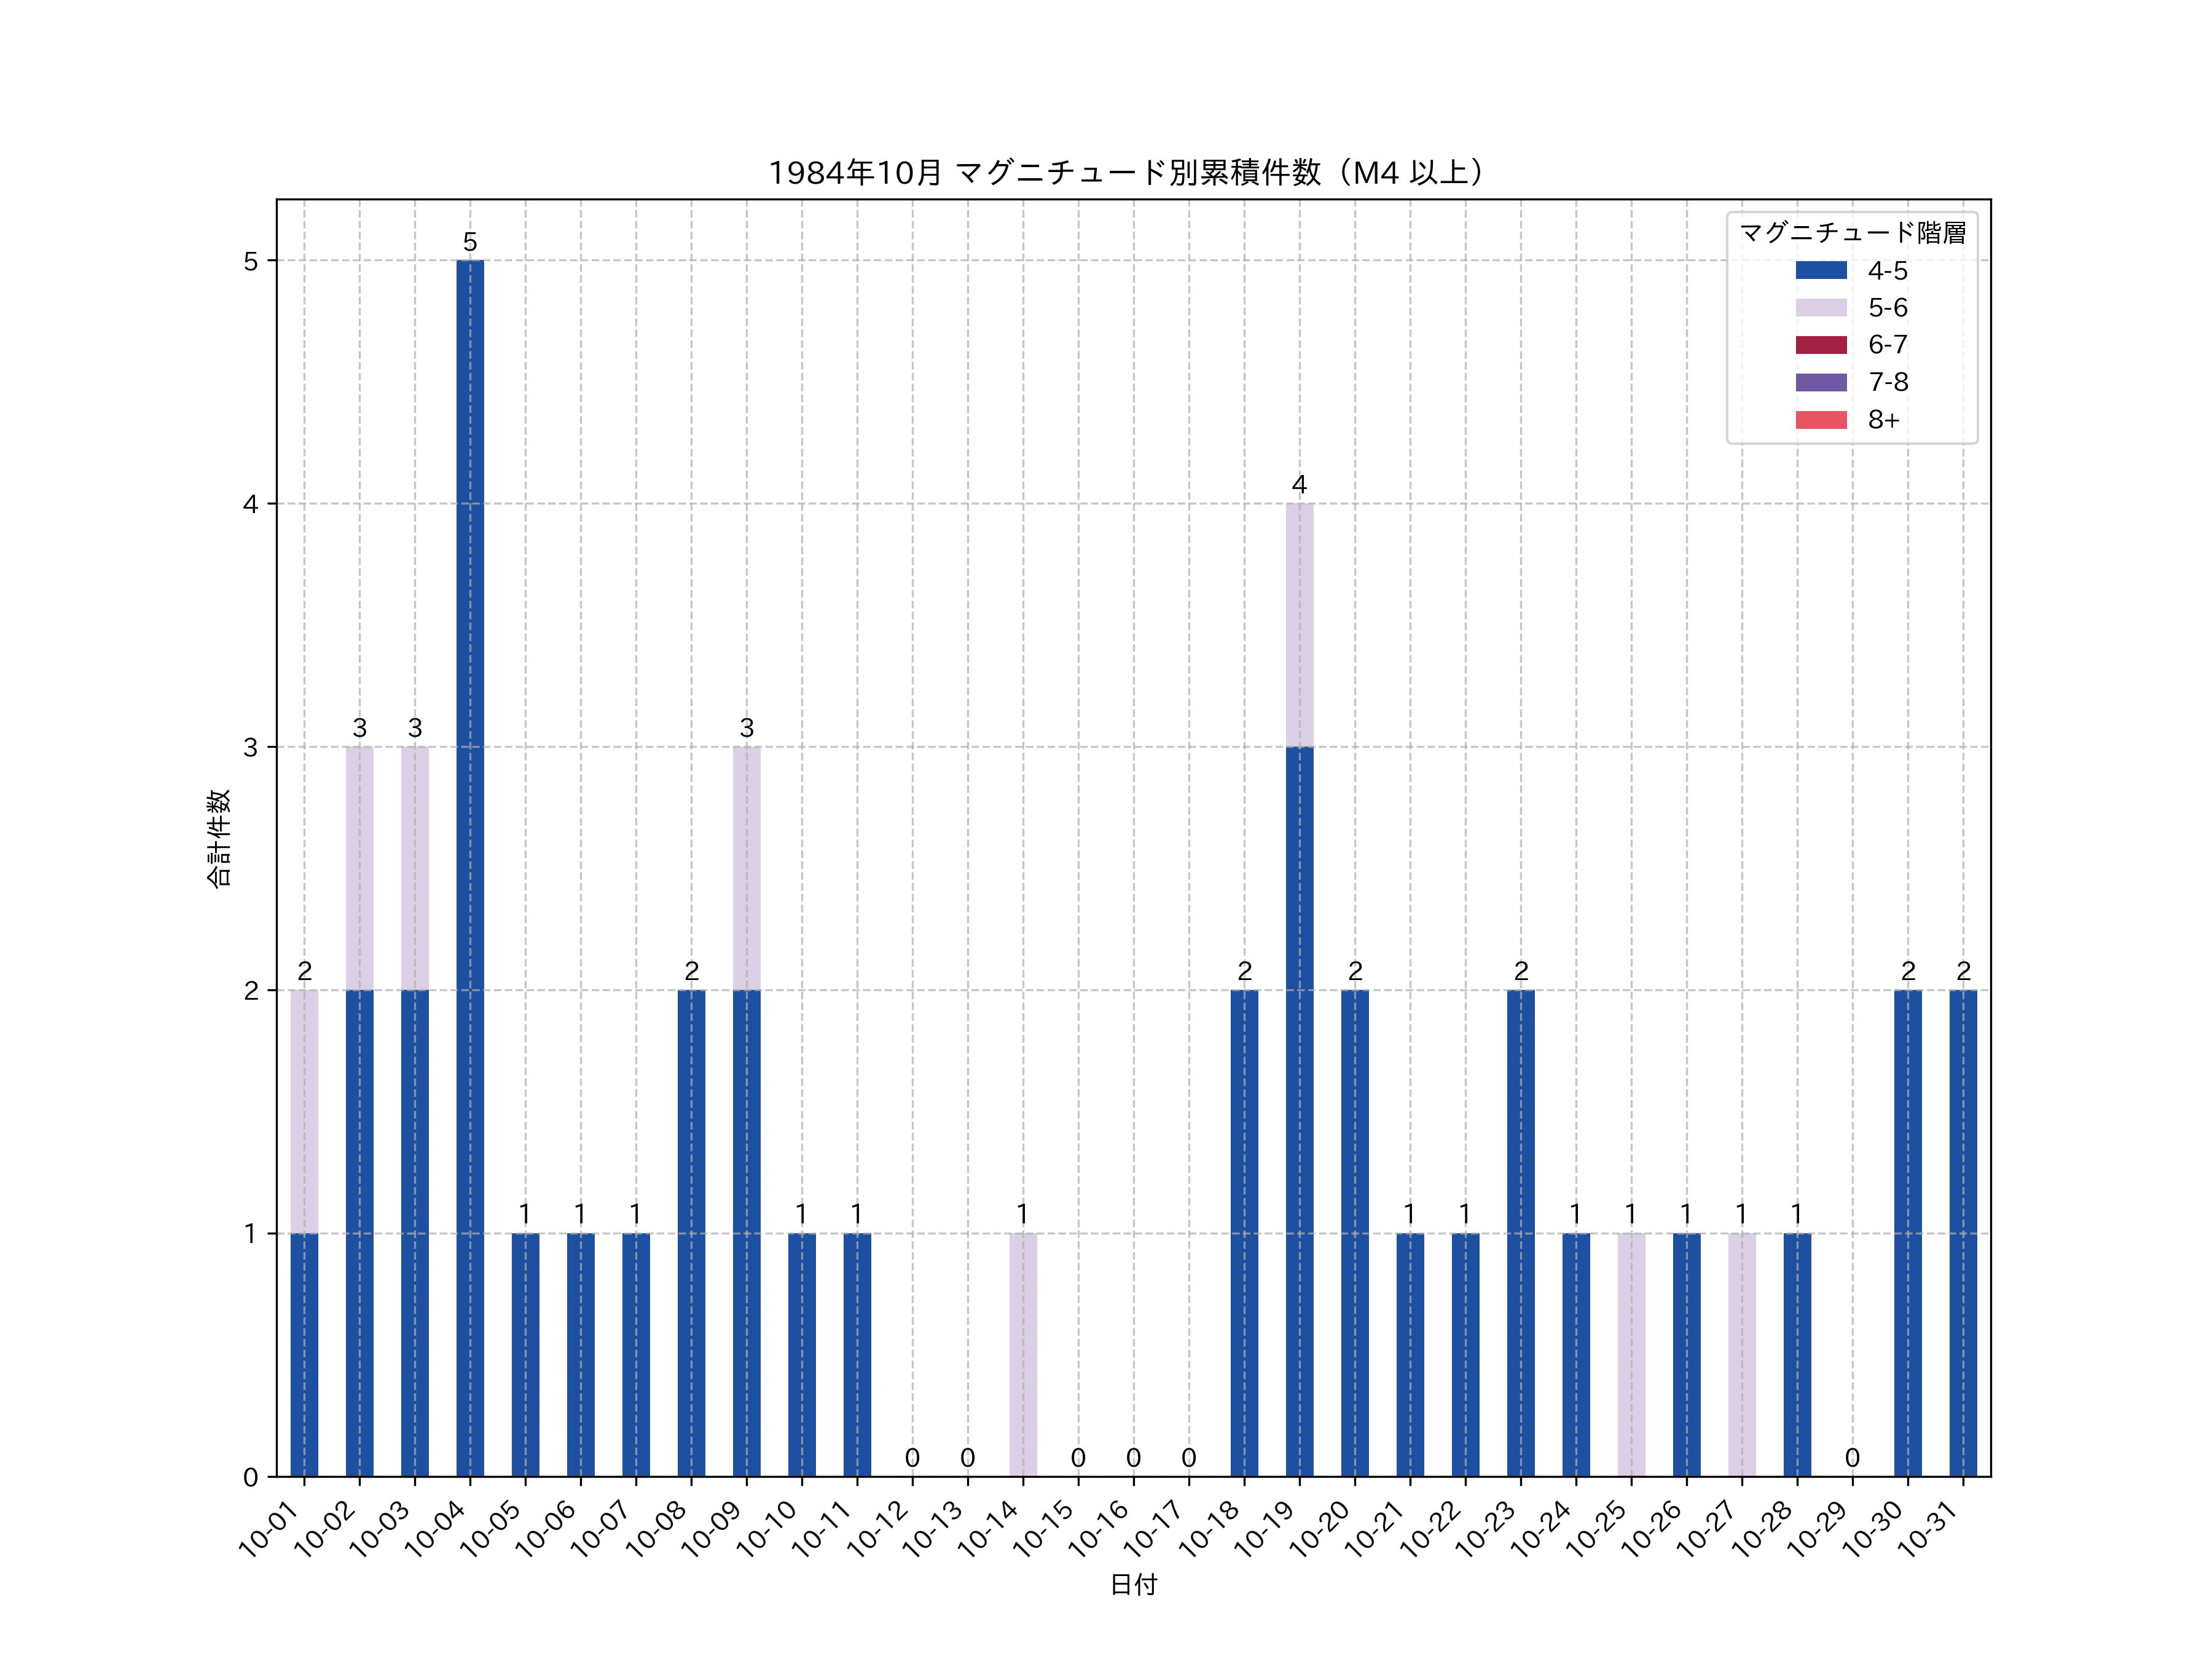The height and width of the screenshot is (1659, 2212).
Task: Click the blue bar on 10-30
Action: [x=1907, y=1233]
